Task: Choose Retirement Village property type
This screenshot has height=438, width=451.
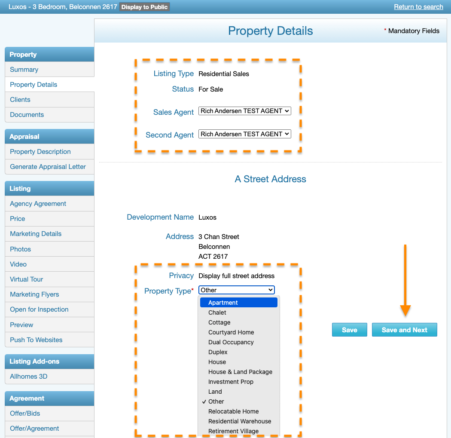Action: (233, 431)
